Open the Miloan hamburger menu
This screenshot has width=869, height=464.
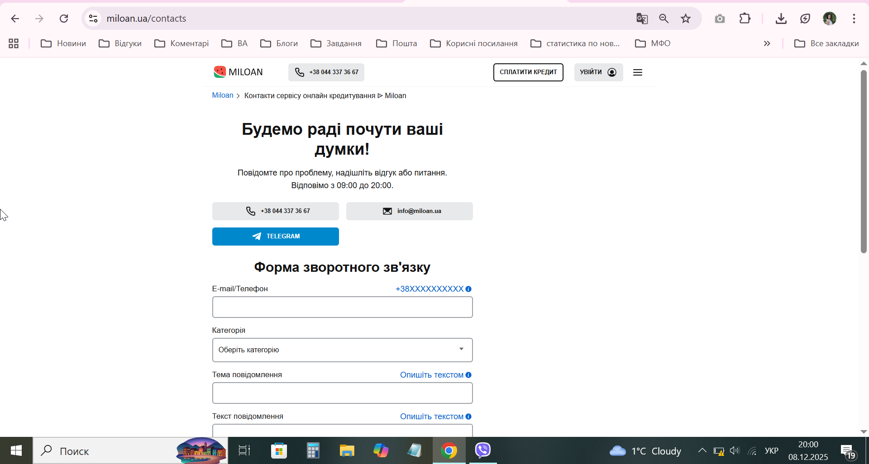(638, 72)
